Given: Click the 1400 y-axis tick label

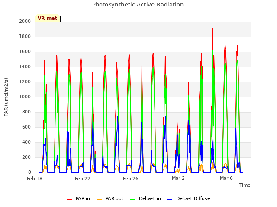Looking at the screenshot, I should coord(25,67).
